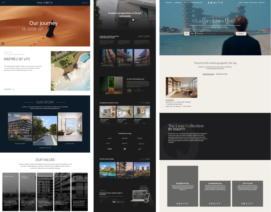Screen dimensions: 271x212
Task: Switch to Properties To Buy tab
Action: (208, 74)
